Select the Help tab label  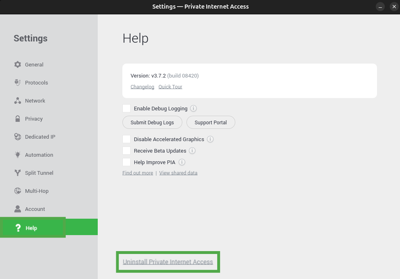click(x=31, y=228)
